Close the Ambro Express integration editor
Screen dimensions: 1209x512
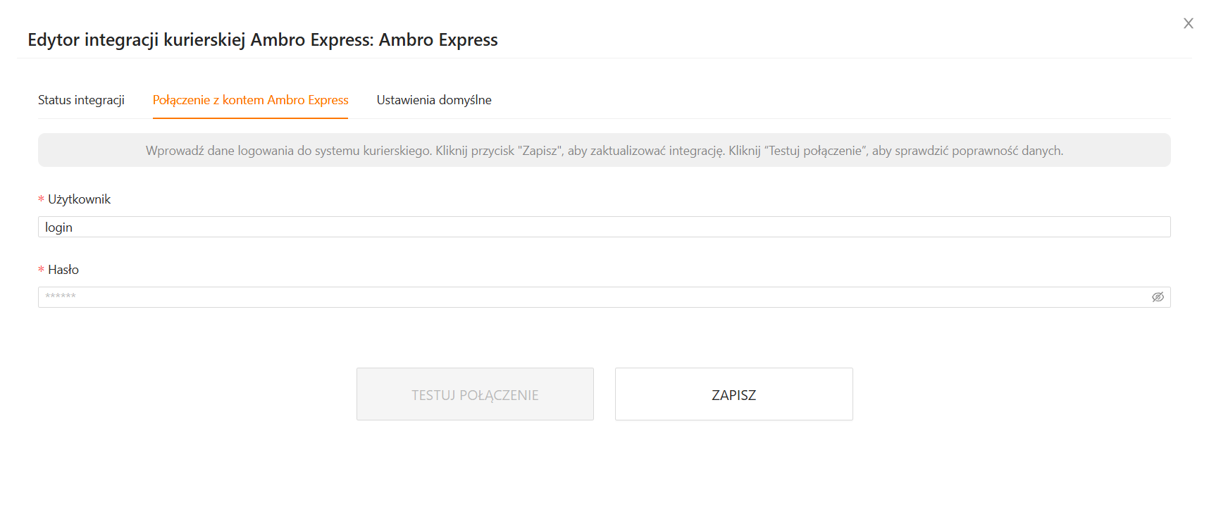1188,23
